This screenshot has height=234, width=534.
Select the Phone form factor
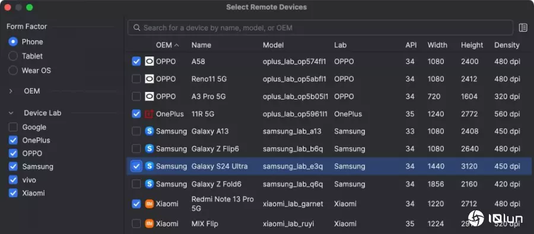point(13,42)
